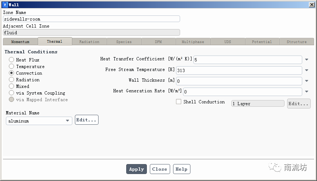Open the Wall Thickness dropdown arrow
Viewport: 317px width, 181px height.
click(307, 81)
